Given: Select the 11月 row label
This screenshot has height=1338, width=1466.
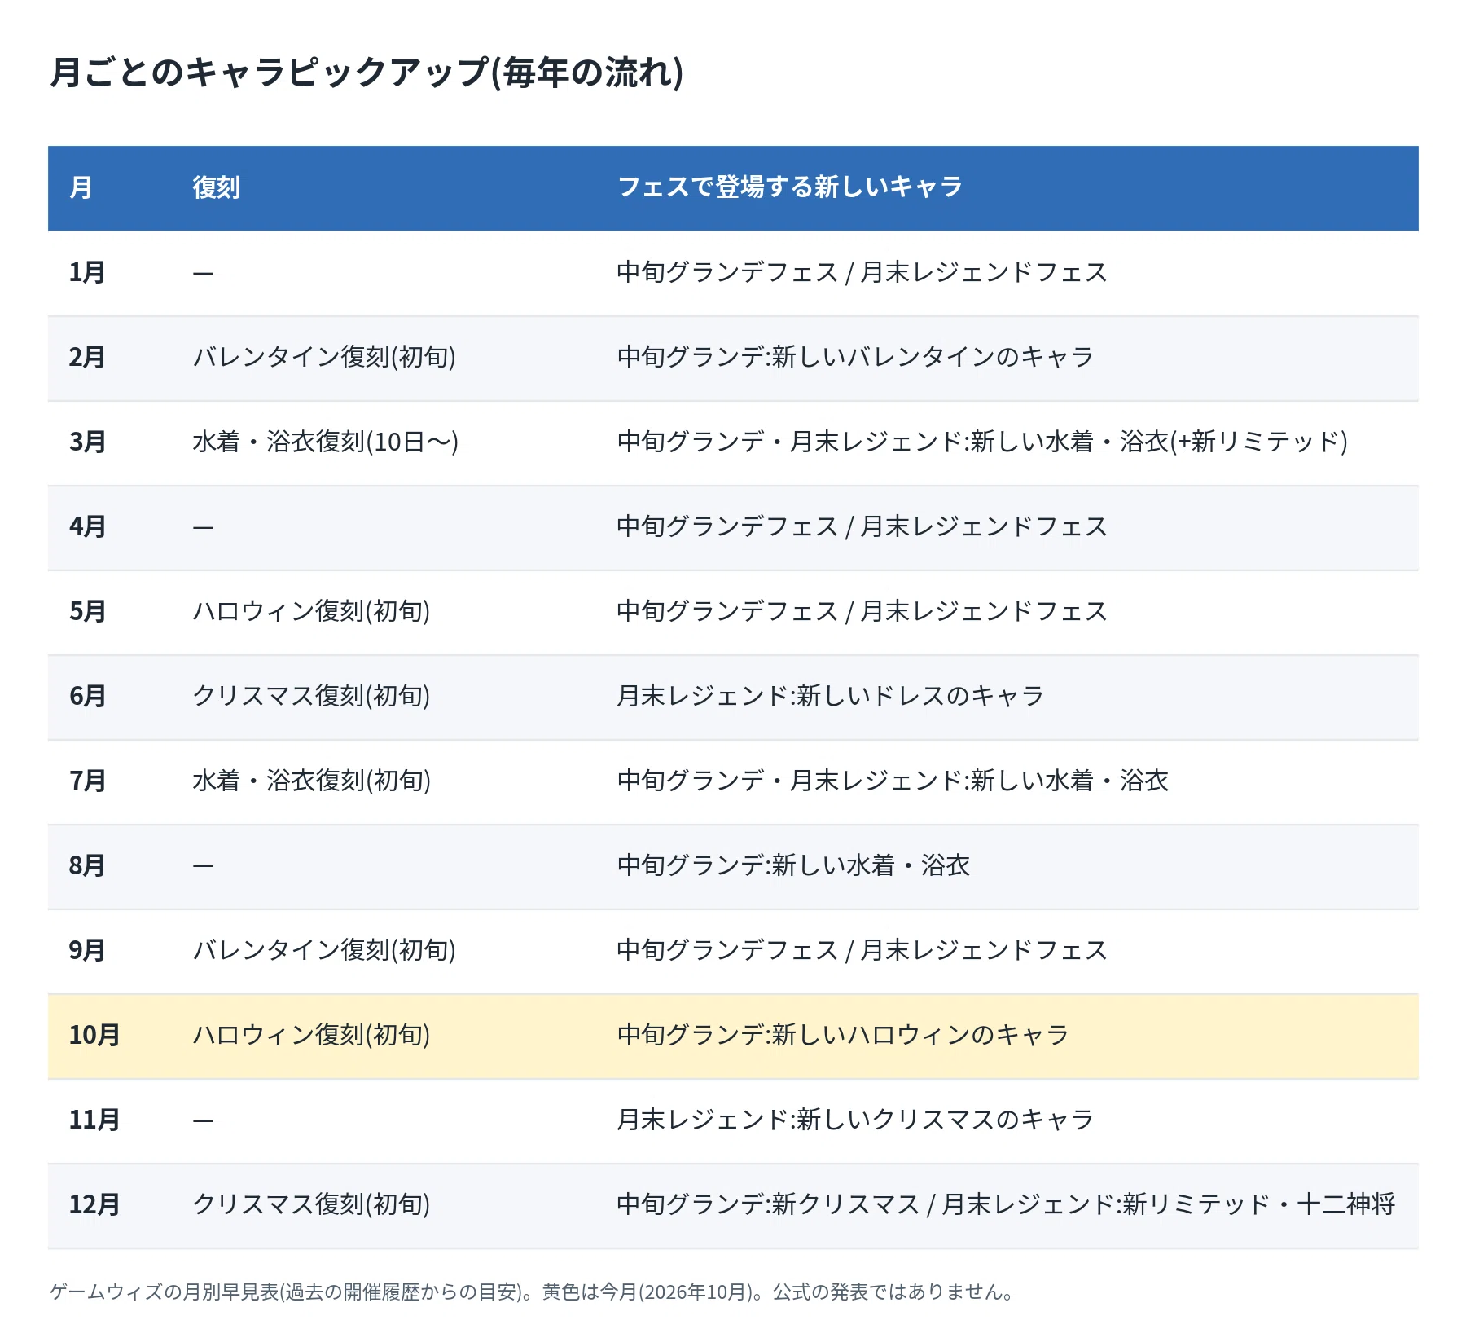Looking at the screenshot, I should click(94, 1120).
